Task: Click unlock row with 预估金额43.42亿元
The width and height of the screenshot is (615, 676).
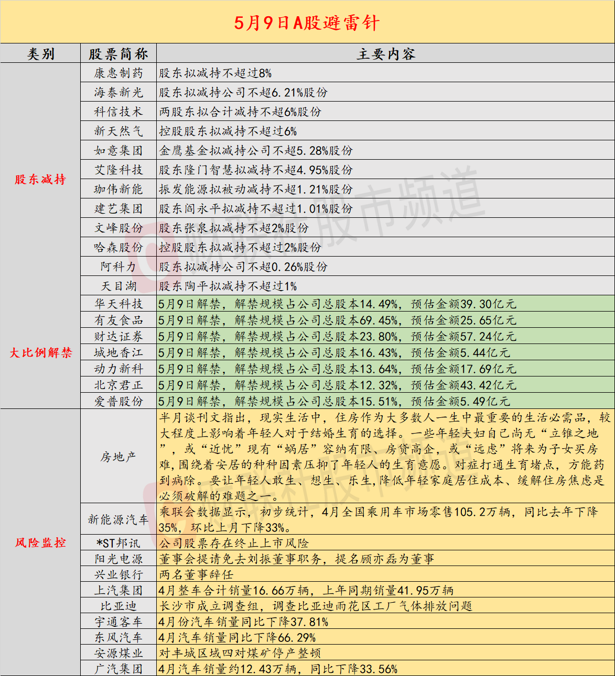Action: 385,385
